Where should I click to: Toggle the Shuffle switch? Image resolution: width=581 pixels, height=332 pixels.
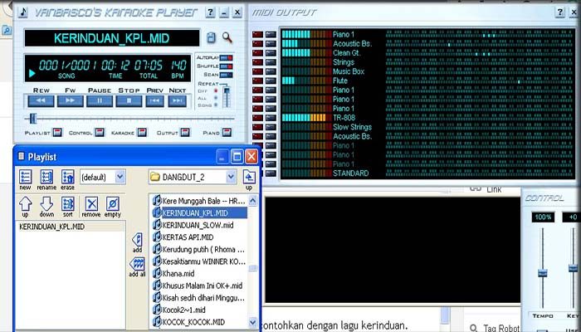point(226,66)
